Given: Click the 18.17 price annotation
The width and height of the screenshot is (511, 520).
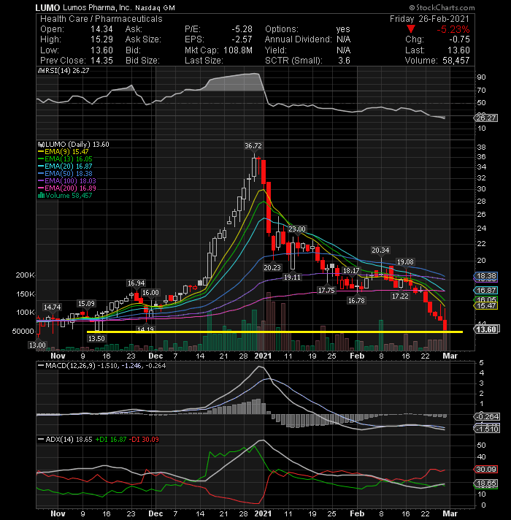Looking at the screenshot, I should (x=351, y=271).
